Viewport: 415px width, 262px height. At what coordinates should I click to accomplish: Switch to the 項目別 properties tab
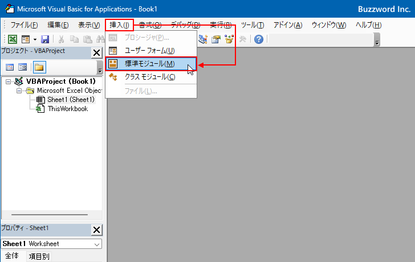pyautogui.click(x=39, y=256)
